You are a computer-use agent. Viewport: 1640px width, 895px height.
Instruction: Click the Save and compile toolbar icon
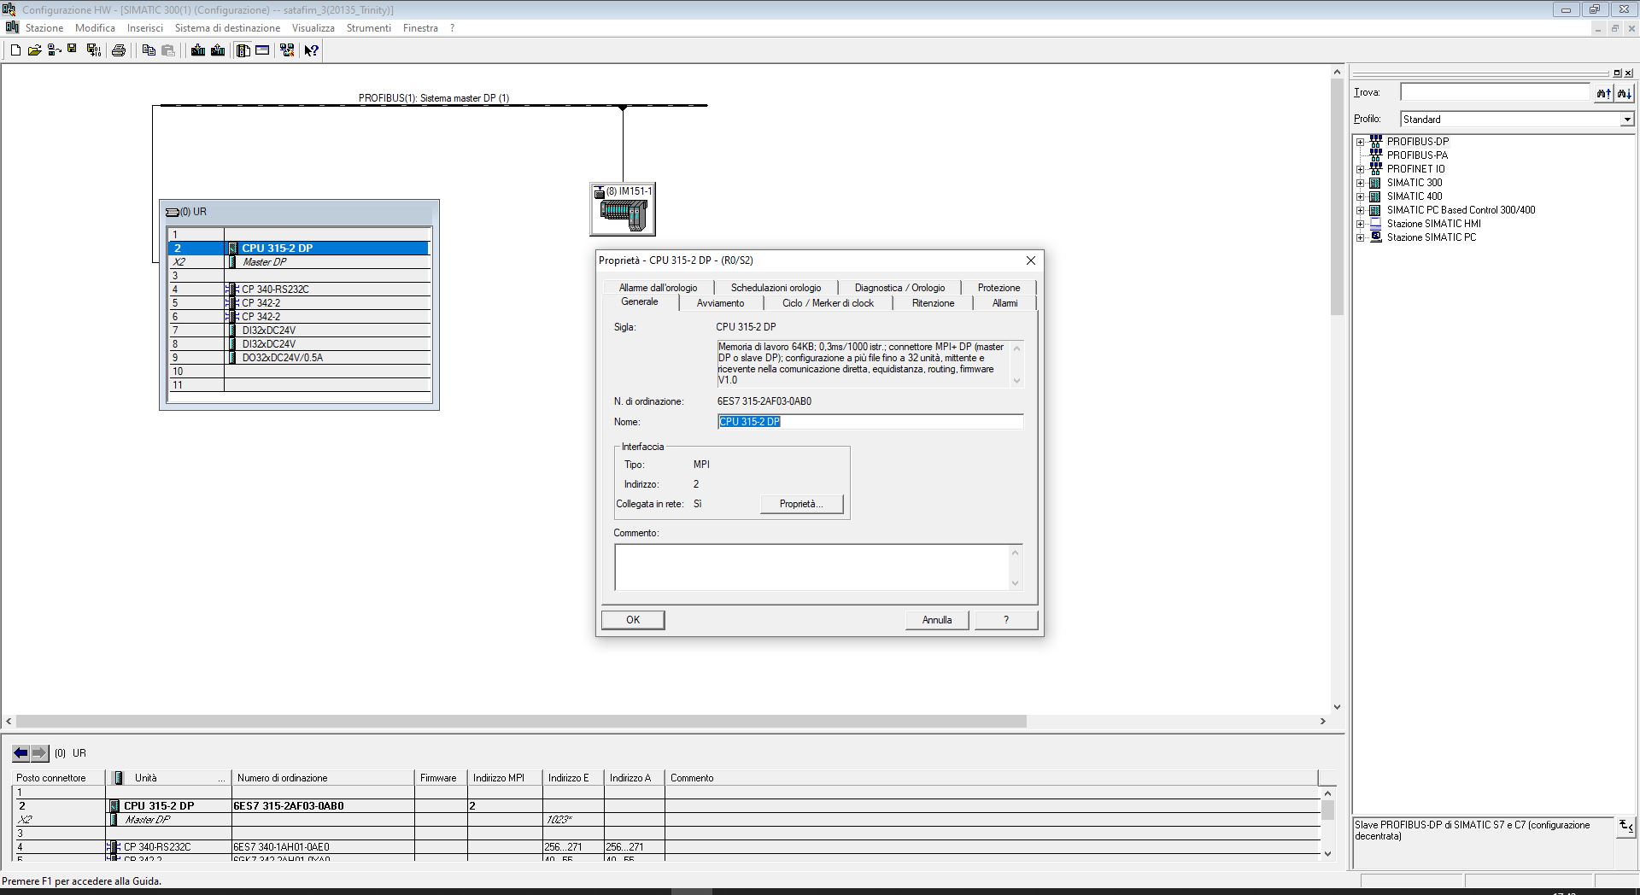(x=94, y=50)
